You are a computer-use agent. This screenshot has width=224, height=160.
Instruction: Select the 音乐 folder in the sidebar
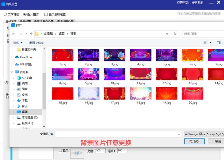[25, 106]
